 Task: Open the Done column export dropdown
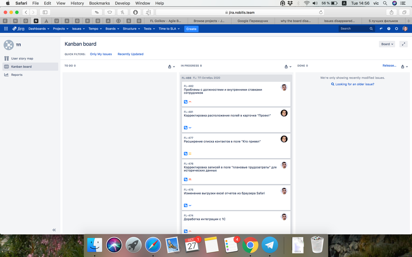(405, 67)
